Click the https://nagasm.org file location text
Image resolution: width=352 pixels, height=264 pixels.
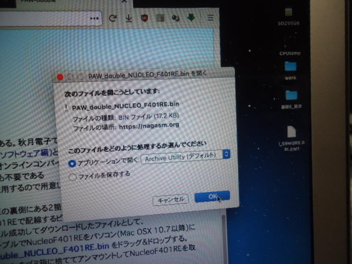pyautogui.click(x=149, y=126)
